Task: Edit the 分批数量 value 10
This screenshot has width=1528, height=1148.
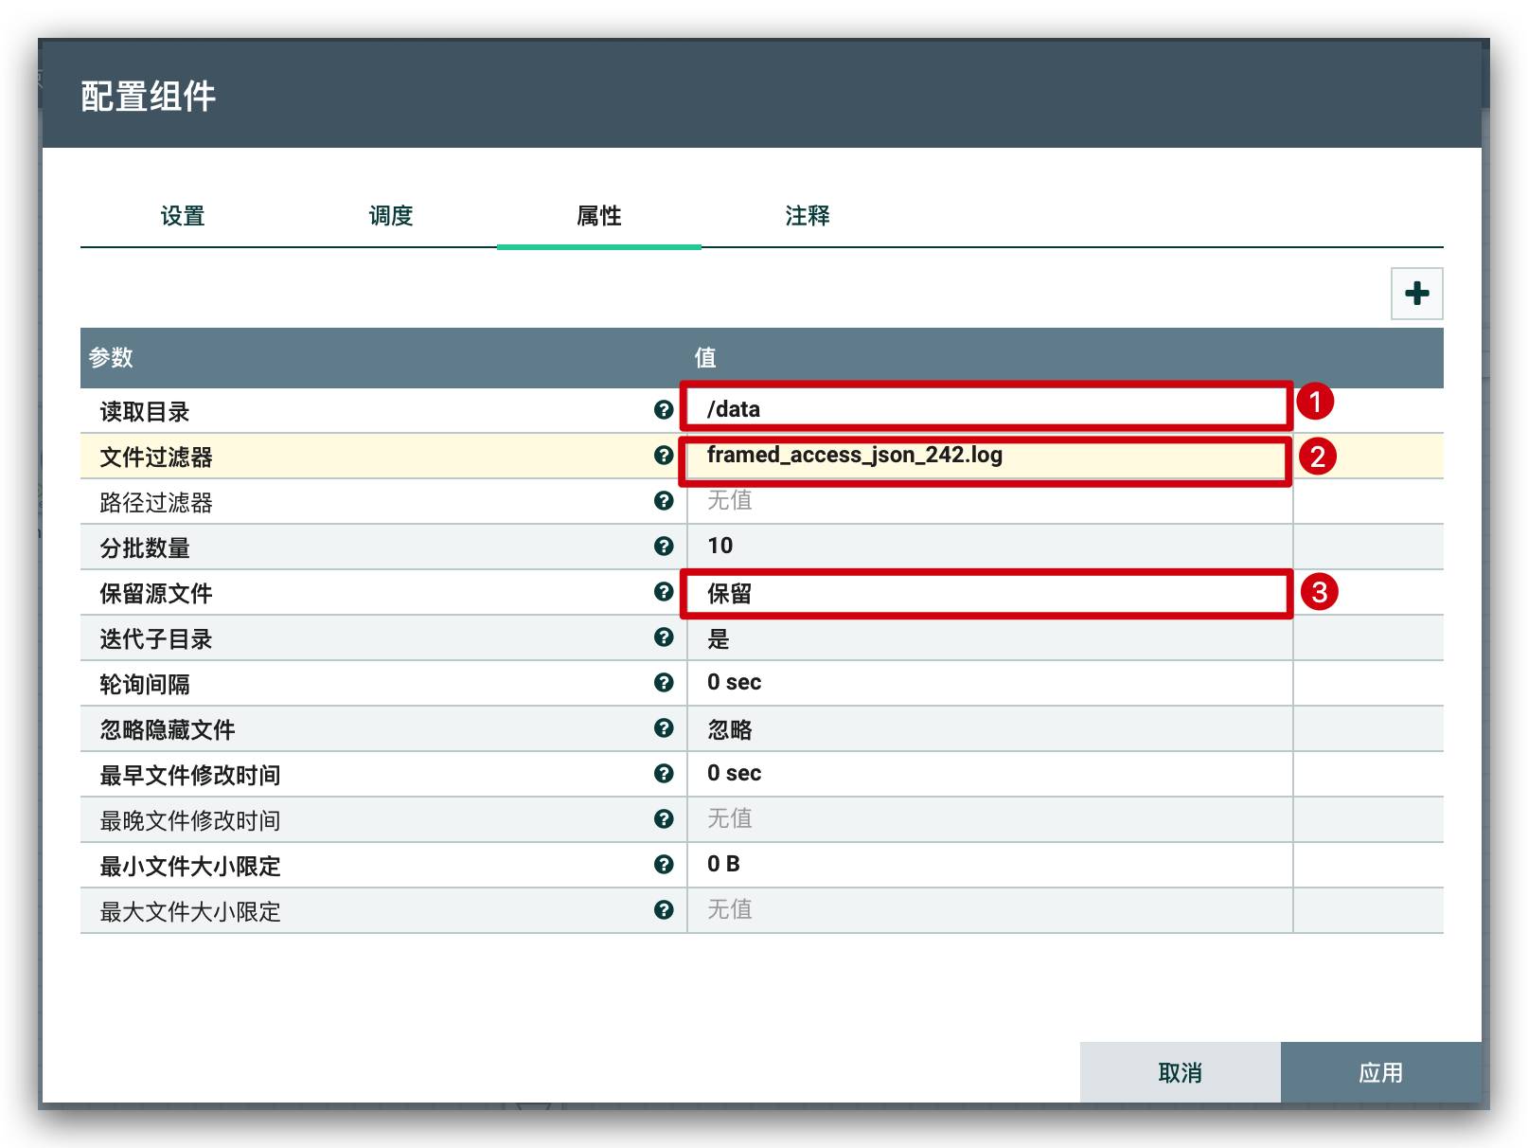Action: coord(985,546)
